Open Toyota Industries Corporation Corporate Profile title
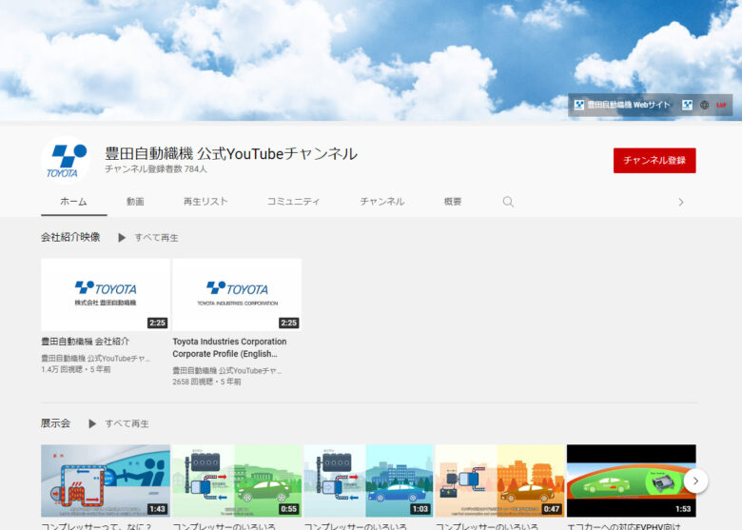Image resolution: width=742 pixels, height=530 pixels. pyautogui.click(x=229, y=347)
